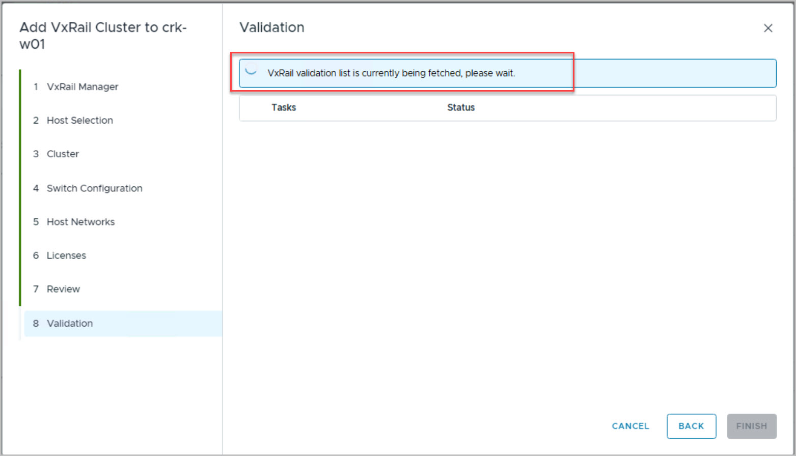Click the Tasks column header
The height and width of the screenshot is (456, 796).
(284, 107)
